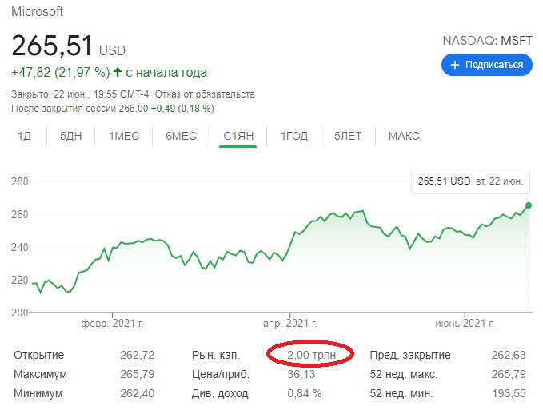Select the С1ЯН year-to-date tab

point(238,136)
